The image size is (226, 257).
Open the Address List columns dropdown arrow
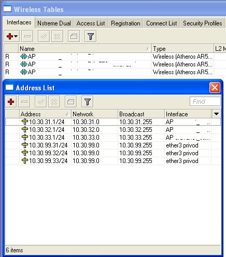tap(216, 114)
